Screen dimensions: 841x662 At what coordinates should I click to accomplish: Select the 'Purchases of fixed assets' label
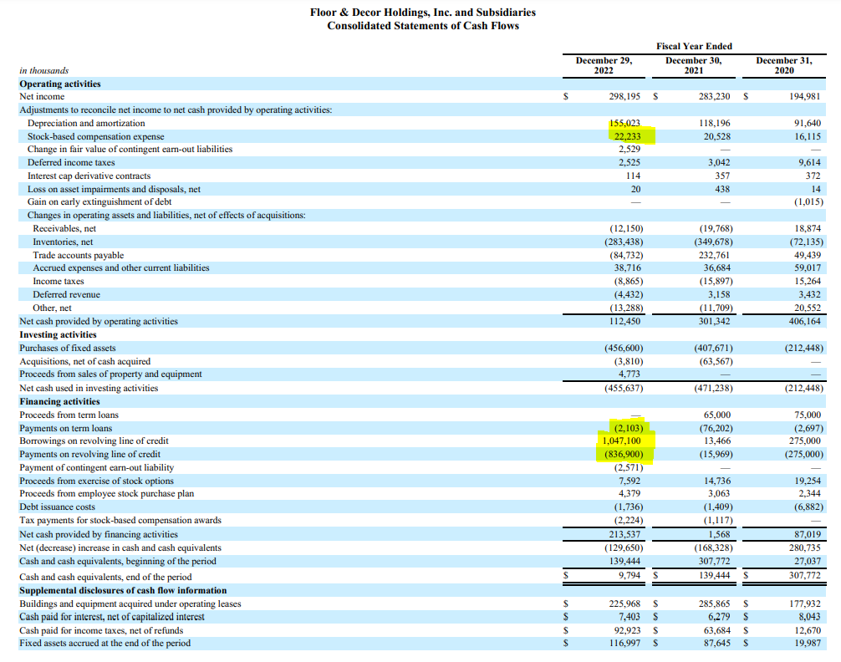pos(68,349)
